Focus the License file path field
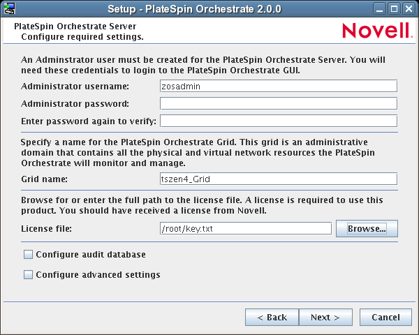This screenshot has width=419, height=335. pos(245,228)
